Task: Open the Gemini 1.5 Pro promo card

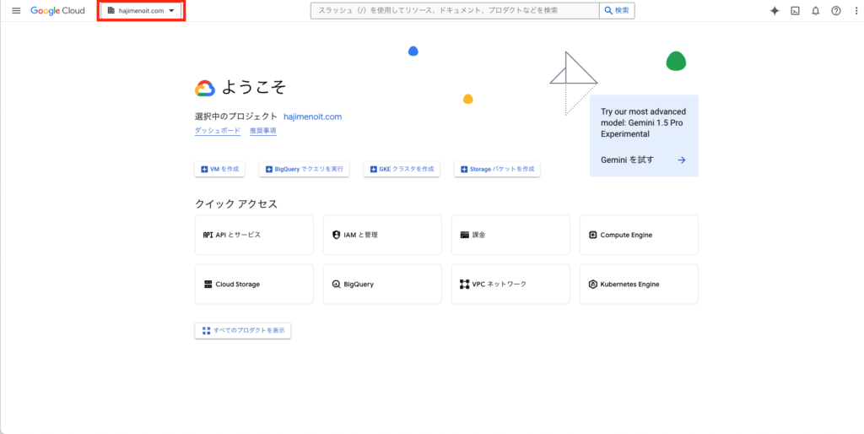Action: click(x=644, y=136)
